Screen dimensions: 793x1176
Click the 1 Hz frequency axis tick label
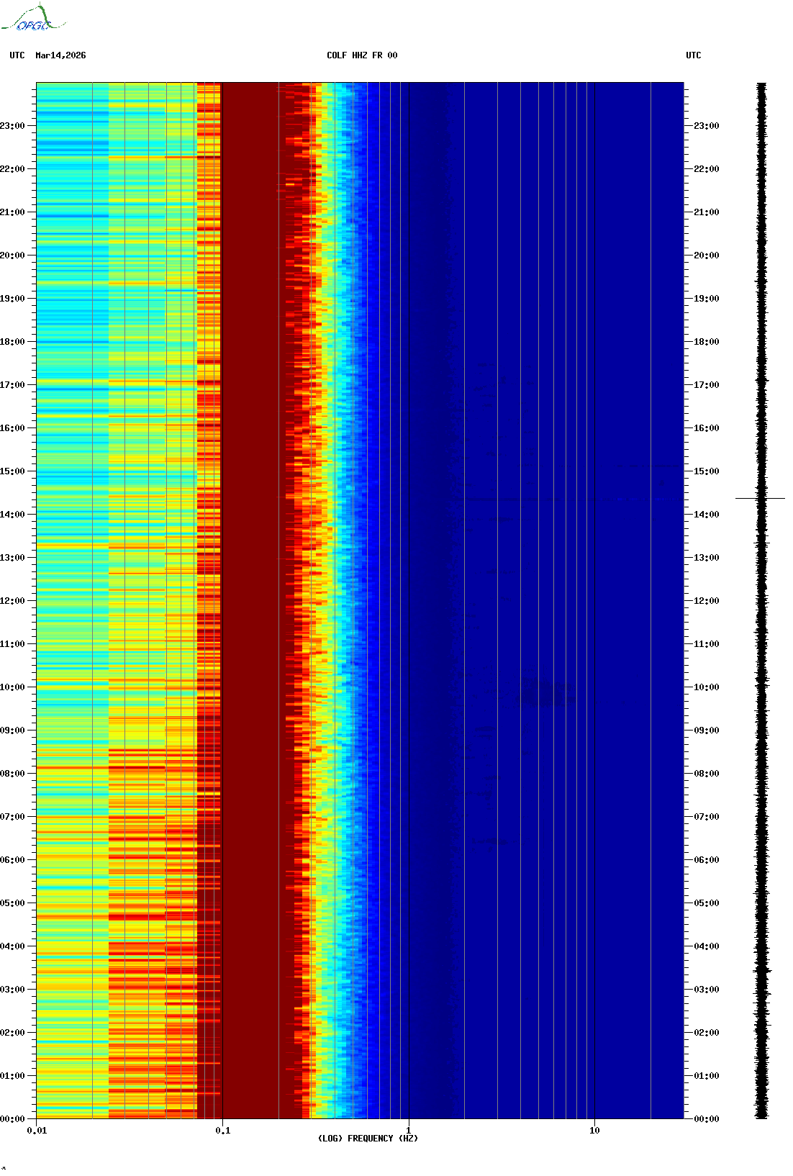pyautogui.click(x=409, y=1131)
